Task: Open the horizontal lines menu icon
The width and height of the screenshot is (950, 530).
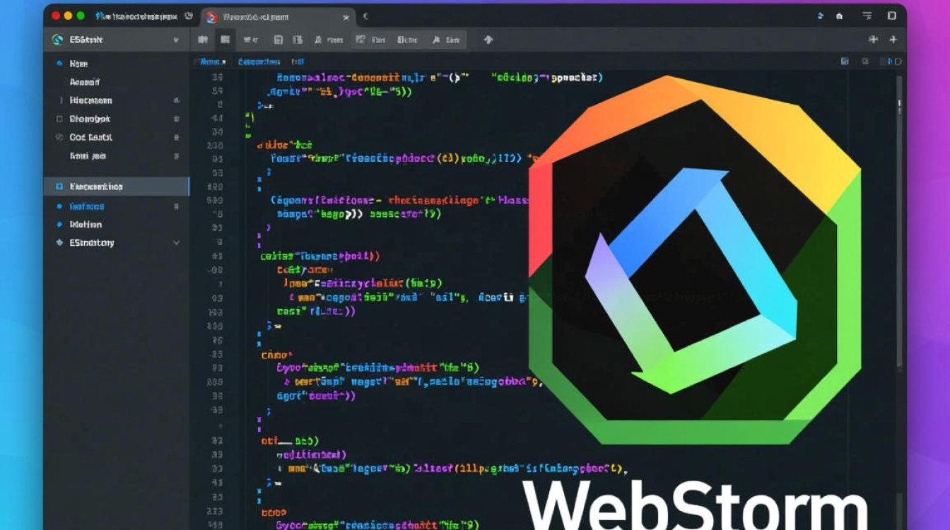Action: pos(867,16)
